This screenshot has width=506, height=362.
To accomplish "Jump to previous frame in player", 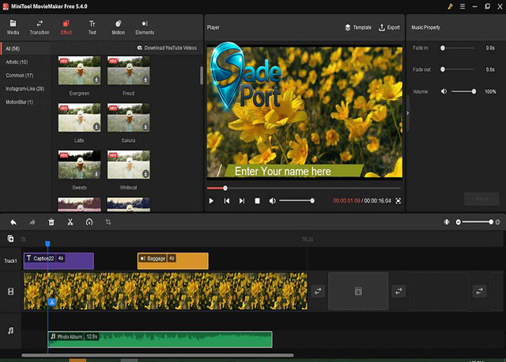I will click(227, 200).
